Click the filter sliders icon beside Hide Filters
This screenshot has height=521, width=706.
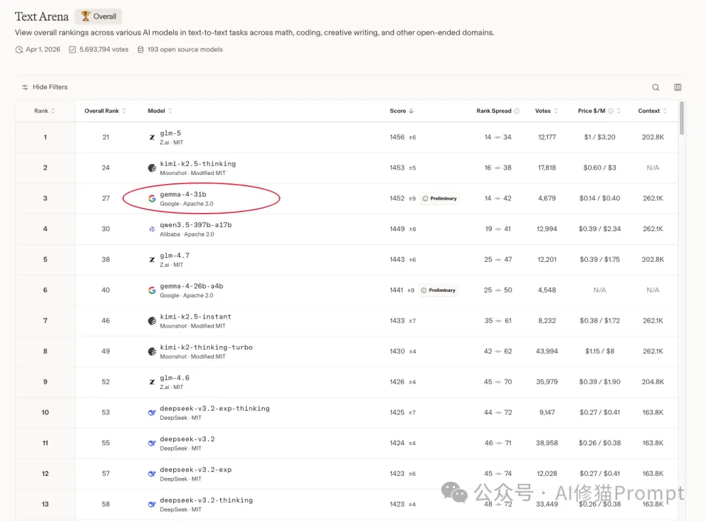pyautogui.click(x=24, y=87)
